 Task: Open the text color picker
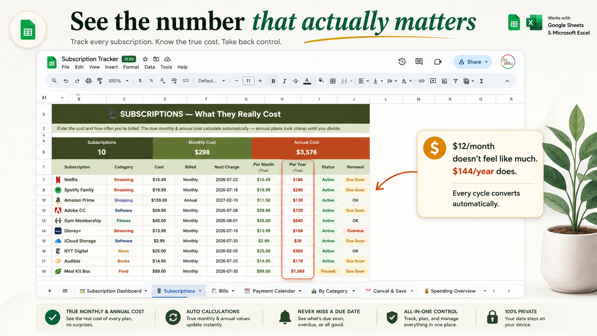[307, 81]
